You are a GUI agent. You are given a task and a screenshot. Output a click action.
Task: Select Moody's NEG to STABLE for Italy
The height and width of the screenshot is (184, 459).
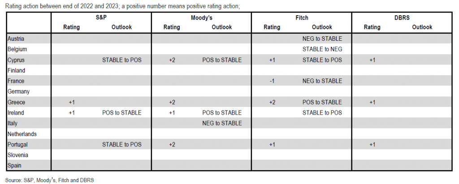coord(222,123)
